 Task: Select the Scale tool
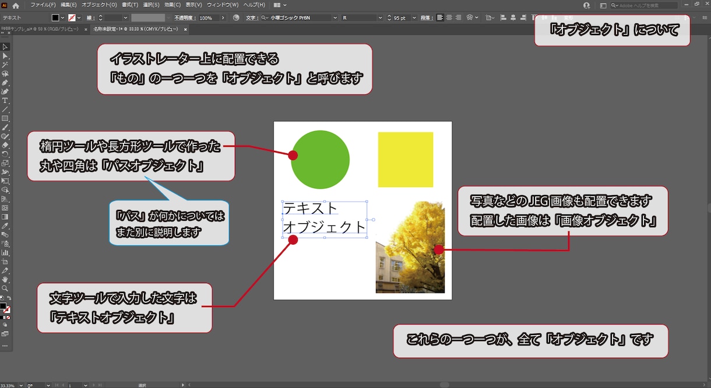[x=5, y=163]
